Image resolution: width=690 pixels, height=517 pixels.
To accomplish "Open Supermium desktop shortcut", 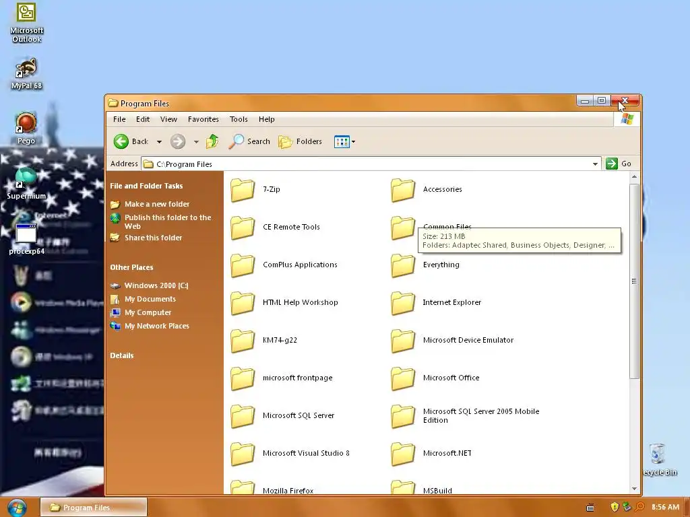I will (x=26, y=184).
